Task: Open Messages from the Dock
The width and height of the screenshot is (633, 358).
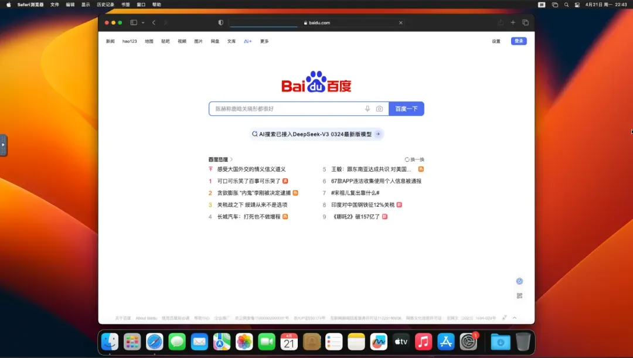Action: point(177,342)
